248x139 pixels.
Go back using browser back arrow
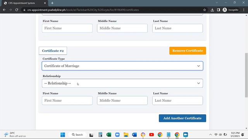coord(4,10)
